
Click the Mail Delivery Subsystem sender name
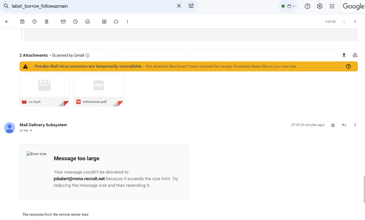(x=43, y=125)
